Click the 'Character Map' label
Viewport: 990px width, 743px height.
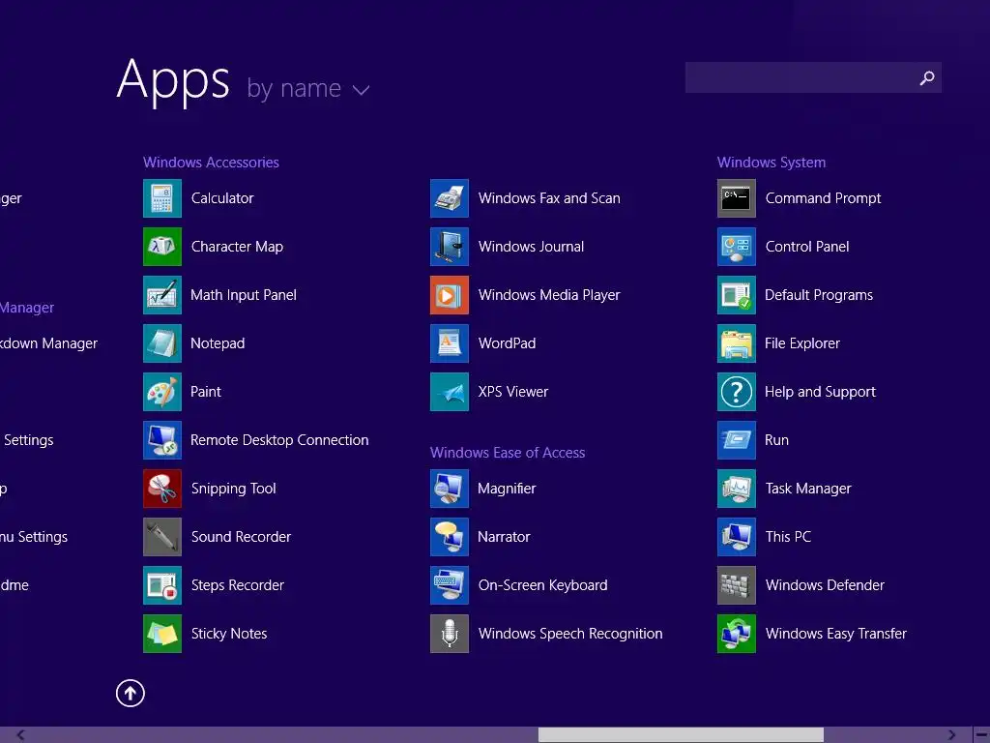point(238,247)
